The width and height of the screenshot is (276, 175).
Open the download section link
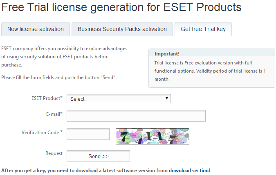tap(188, 170)
